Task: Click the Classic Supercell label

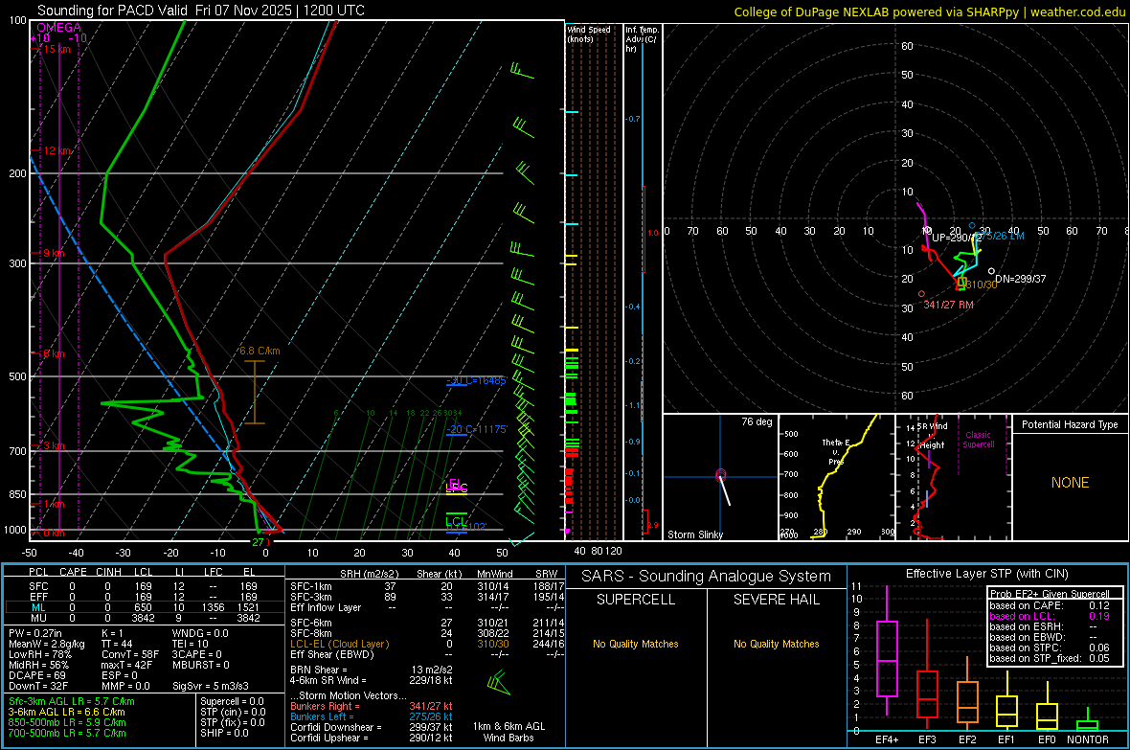Action: tap(978, 440)
